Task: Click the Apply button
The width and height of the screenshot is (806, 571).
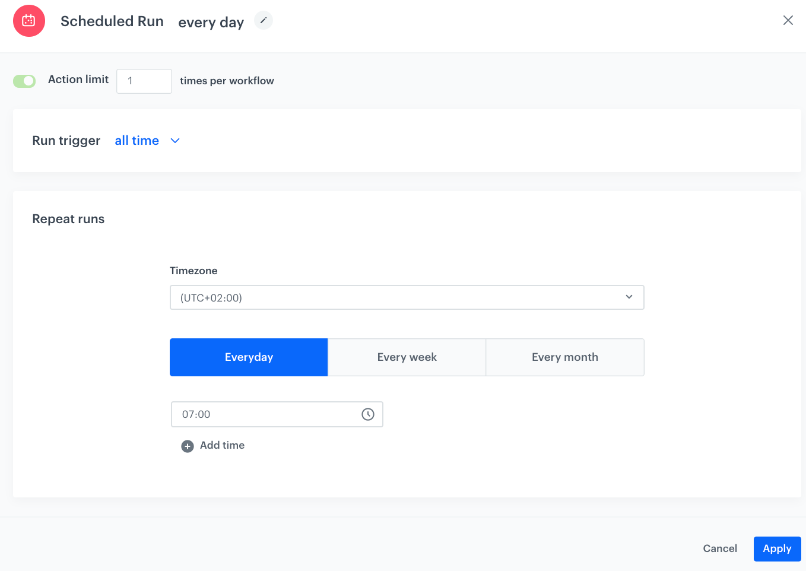Action: tap(777, 548)
